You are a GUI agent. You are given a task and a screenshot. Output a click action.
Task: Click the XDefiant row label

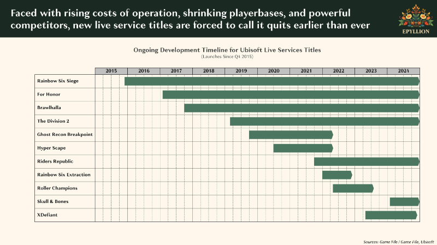(x=48, y=215)
